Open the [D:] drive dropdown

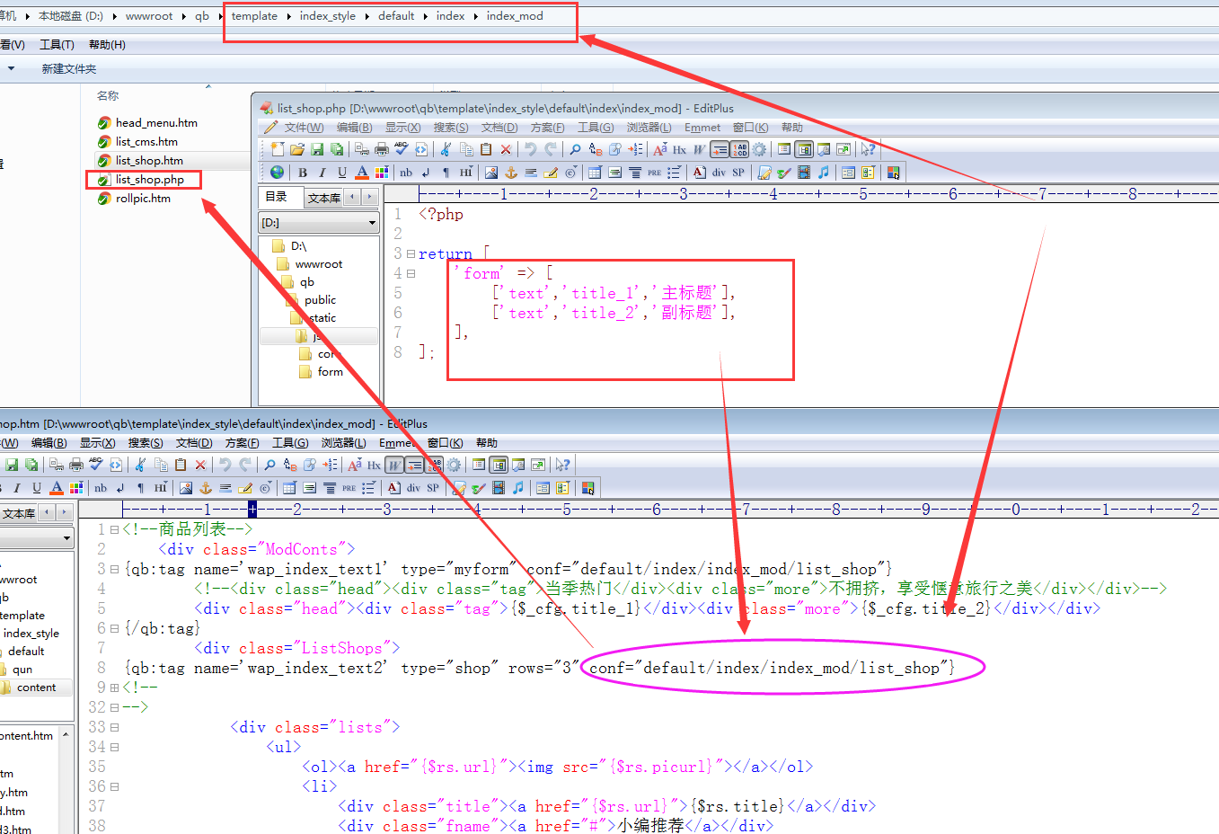pyautogui.click(x=372, y=222)
